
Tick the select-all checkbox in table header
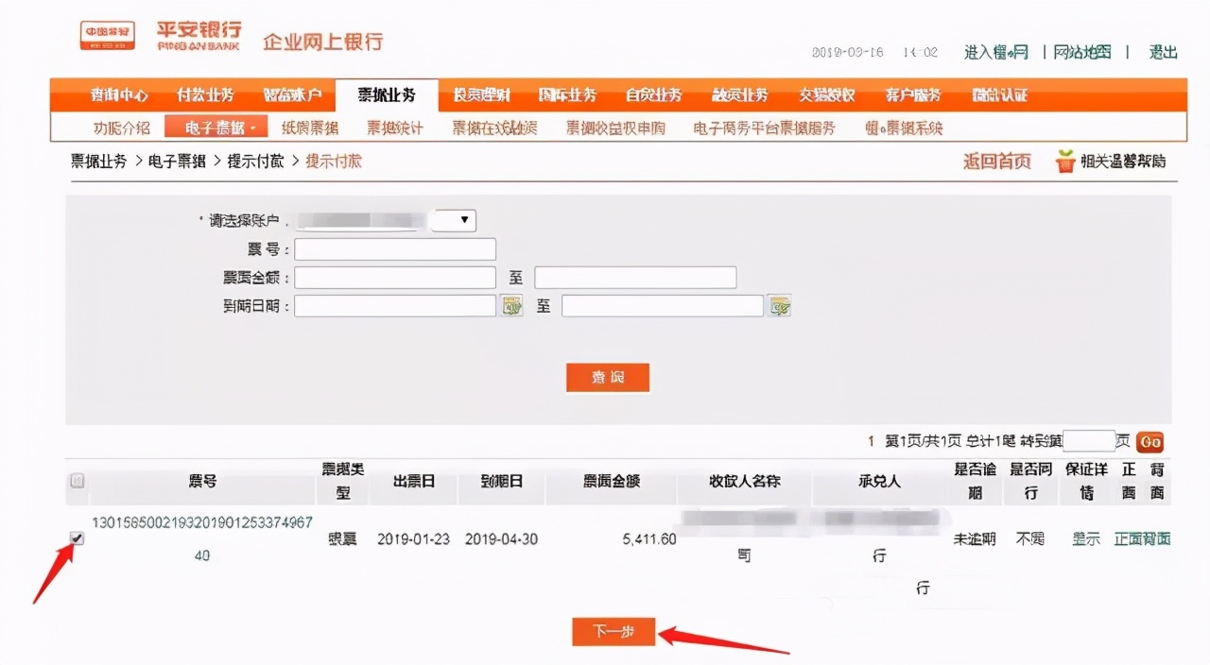[78, 481]
